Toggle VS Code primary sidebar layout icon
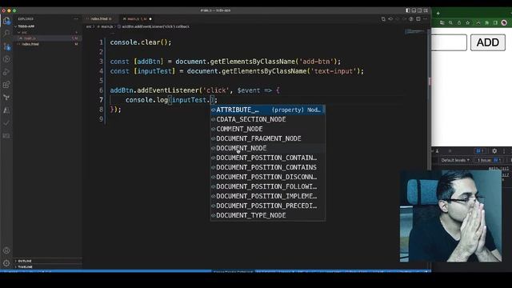Image resolution: width=512 pixels, height=288 pixels. [408, 10]
